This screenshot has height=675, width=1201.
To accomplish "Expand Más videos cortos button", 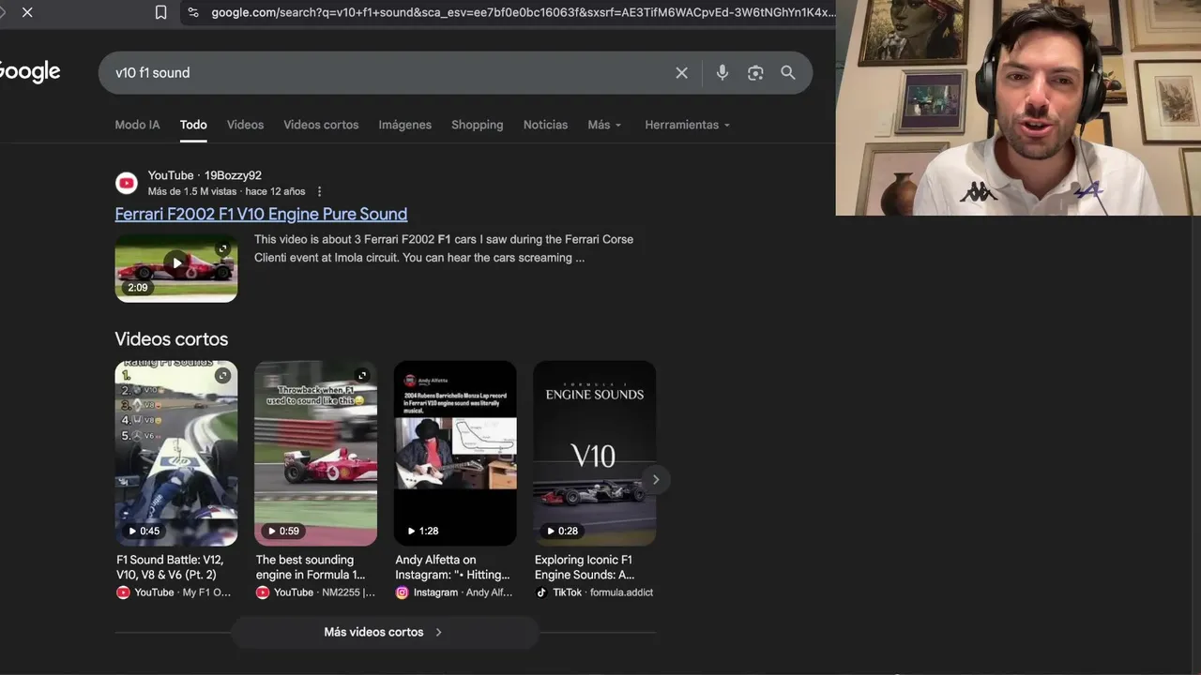I will click(385, 632).
